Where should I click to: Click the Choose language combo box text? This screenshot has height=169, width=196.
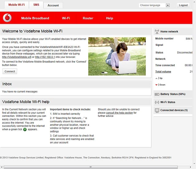[x=150, y=5]
